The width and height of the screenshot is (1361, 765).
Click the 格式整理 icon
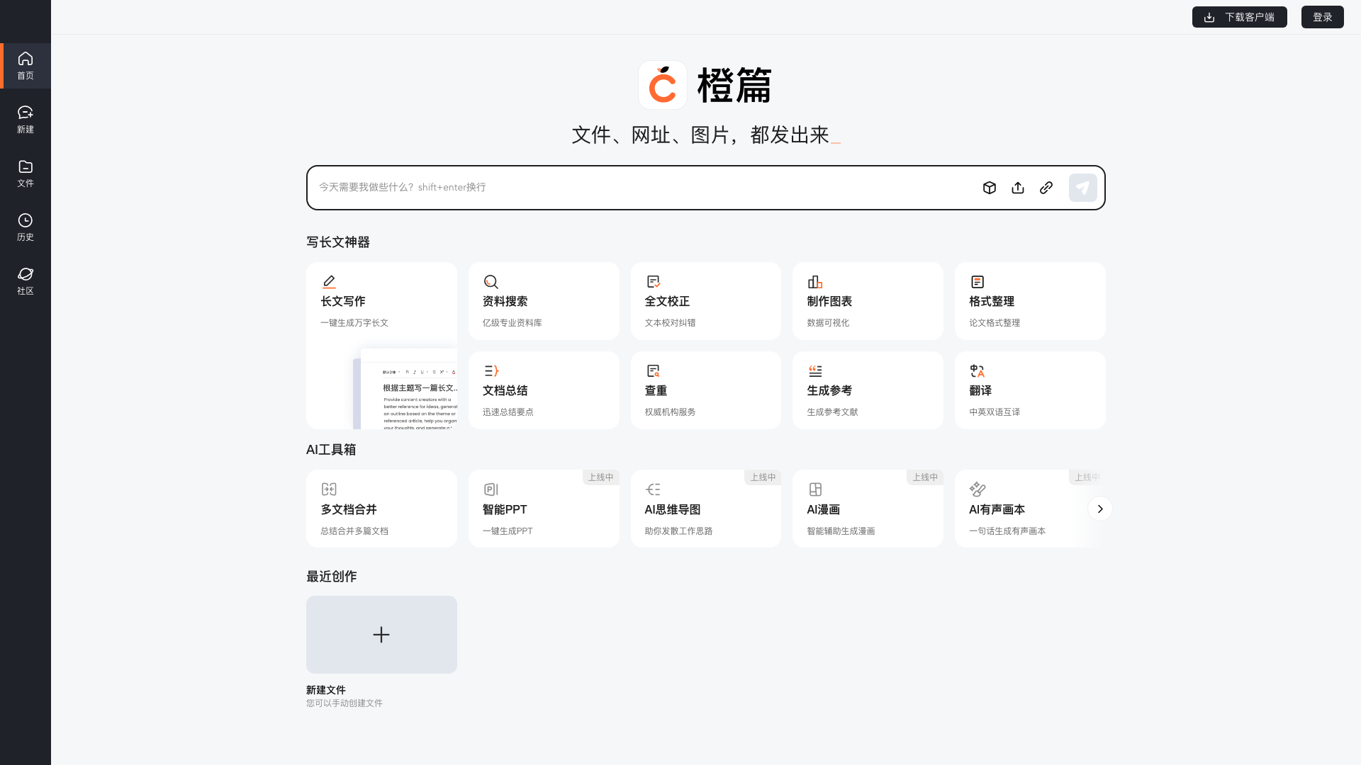(x=978, y=282)
